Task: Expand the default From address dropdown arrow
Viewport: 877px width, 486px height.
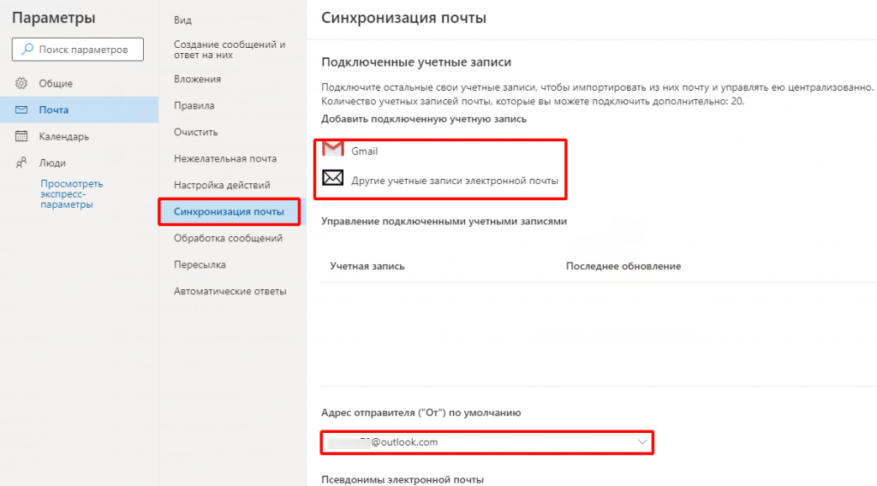Action: 643,442
